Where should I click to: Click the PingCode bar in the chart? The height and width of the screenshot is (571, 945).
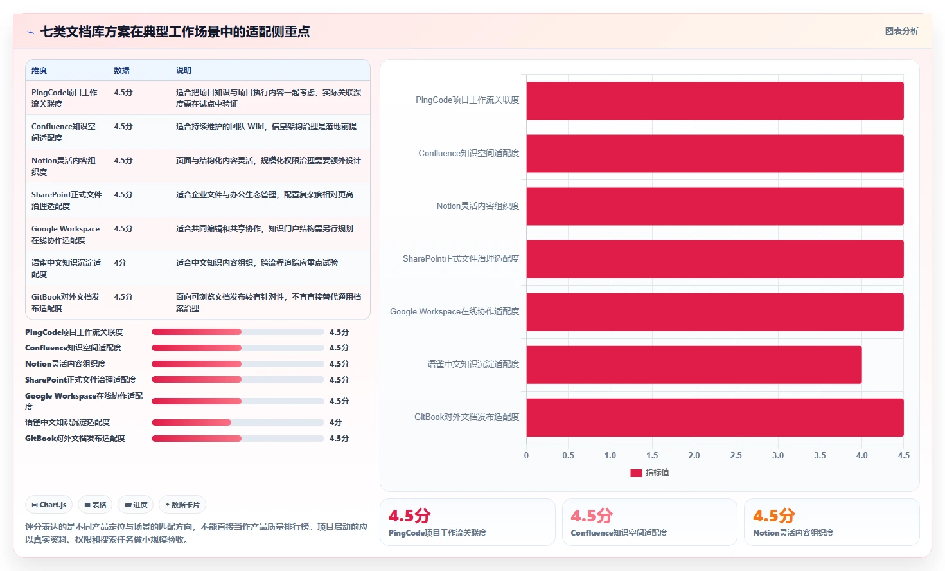[x=715, y=100]
